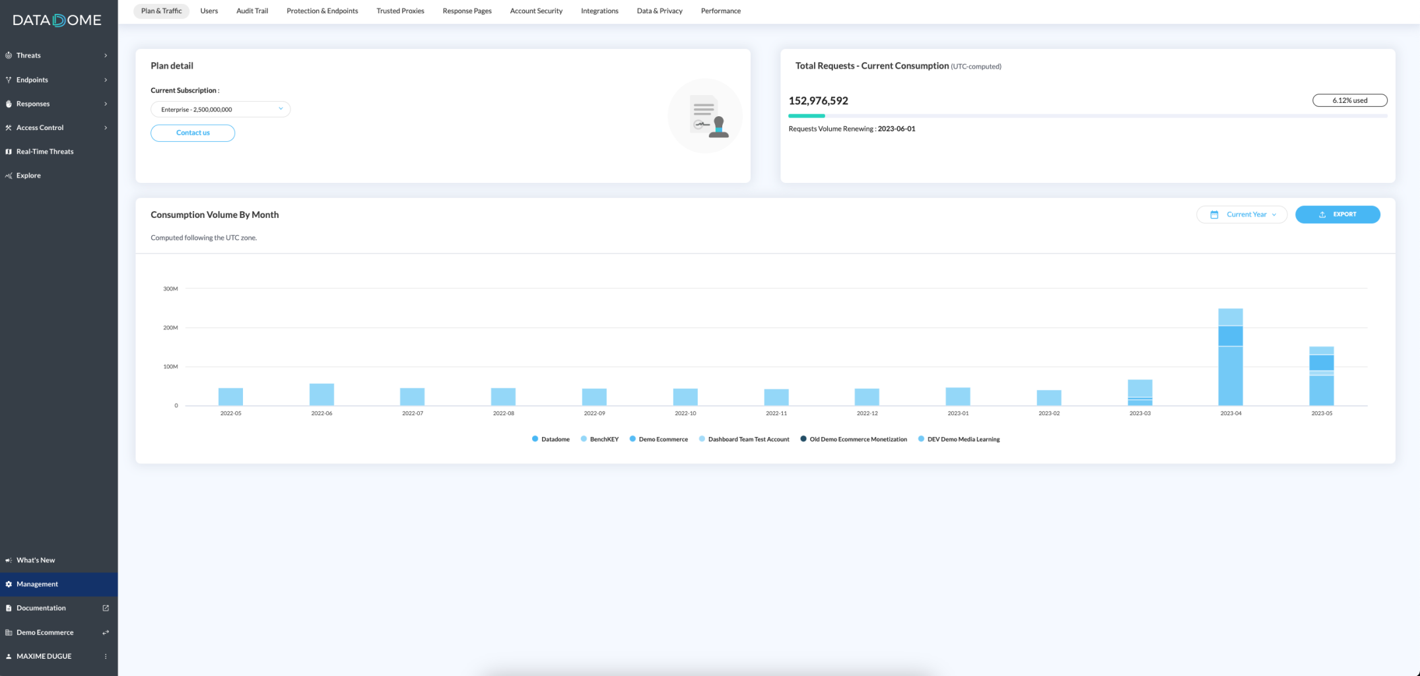
Task: Expand the Threats submenu chevron
Action: tap(106, 55)
